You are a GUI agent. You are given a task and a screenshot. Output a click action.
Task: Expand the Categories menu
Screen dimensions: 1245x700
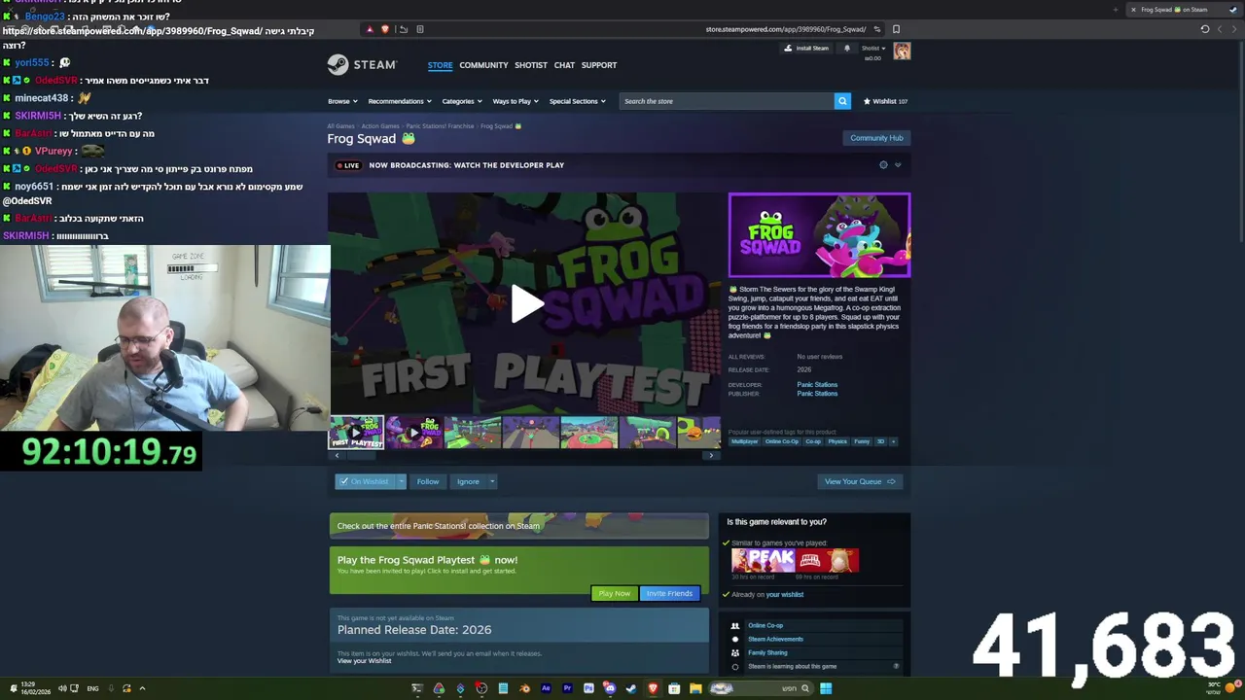click(461, 101)
